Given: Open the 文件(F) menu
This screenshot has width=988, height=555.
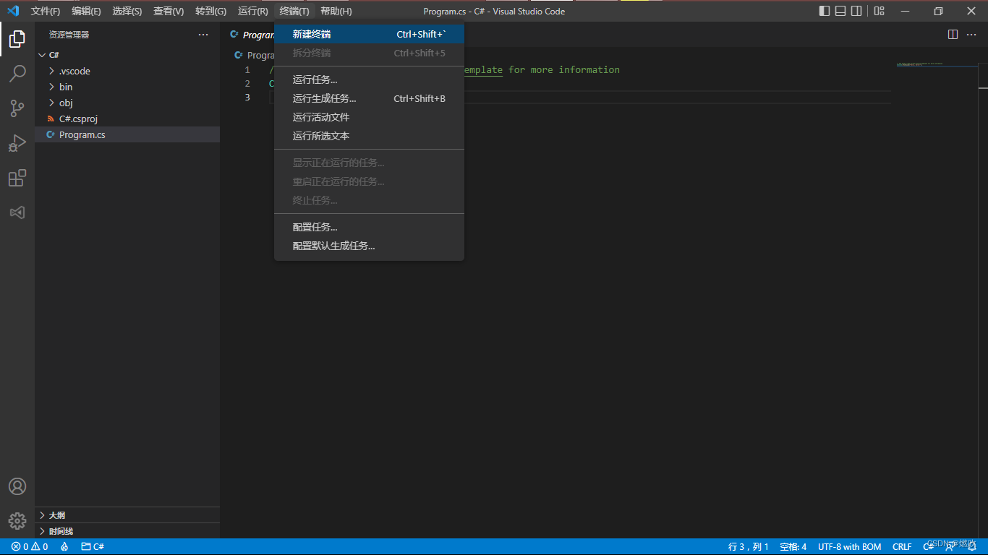Looking at the screenshot, I should tap(46, 11).
